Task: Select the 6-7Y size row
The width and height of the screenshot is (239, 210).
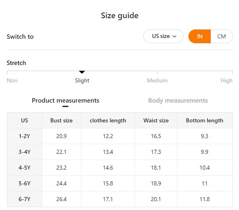Action: pyautogui.click(x=120, y=199)
